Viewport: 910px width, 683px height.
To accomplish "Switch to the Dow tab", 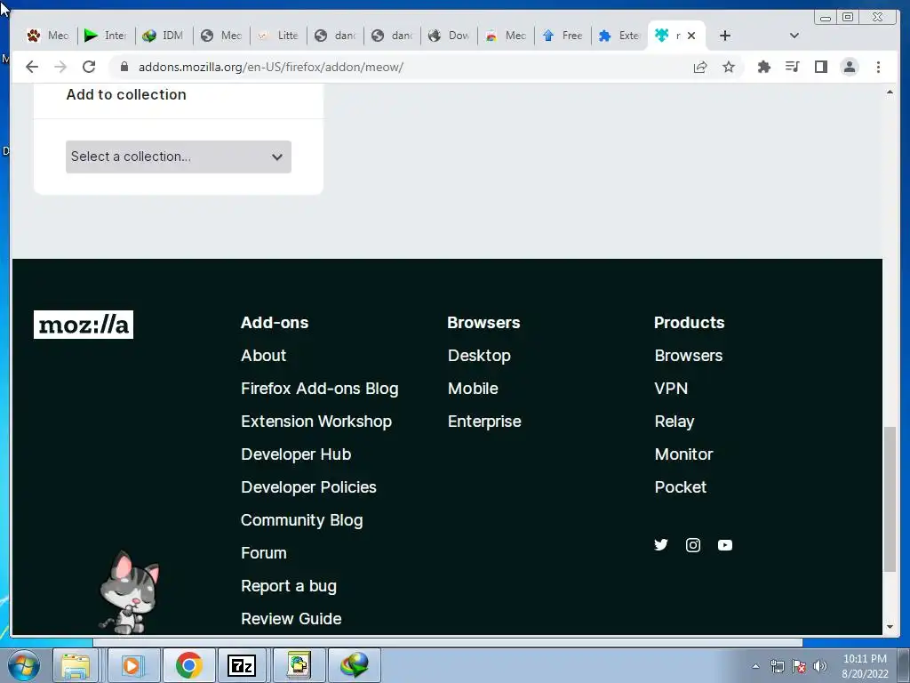I will coord(449,36).
